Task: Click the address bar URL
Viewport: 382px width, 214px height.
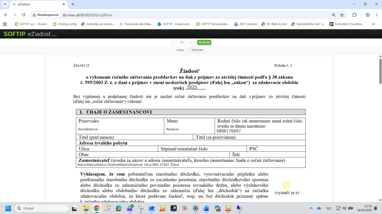Action: (87, 15)
